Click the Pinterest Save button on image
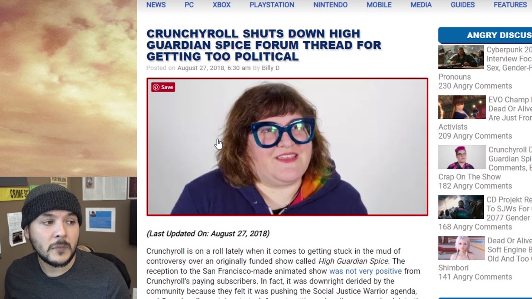This screenshot has width=532, height=299. pyautogui.click(x=163, y=87)
